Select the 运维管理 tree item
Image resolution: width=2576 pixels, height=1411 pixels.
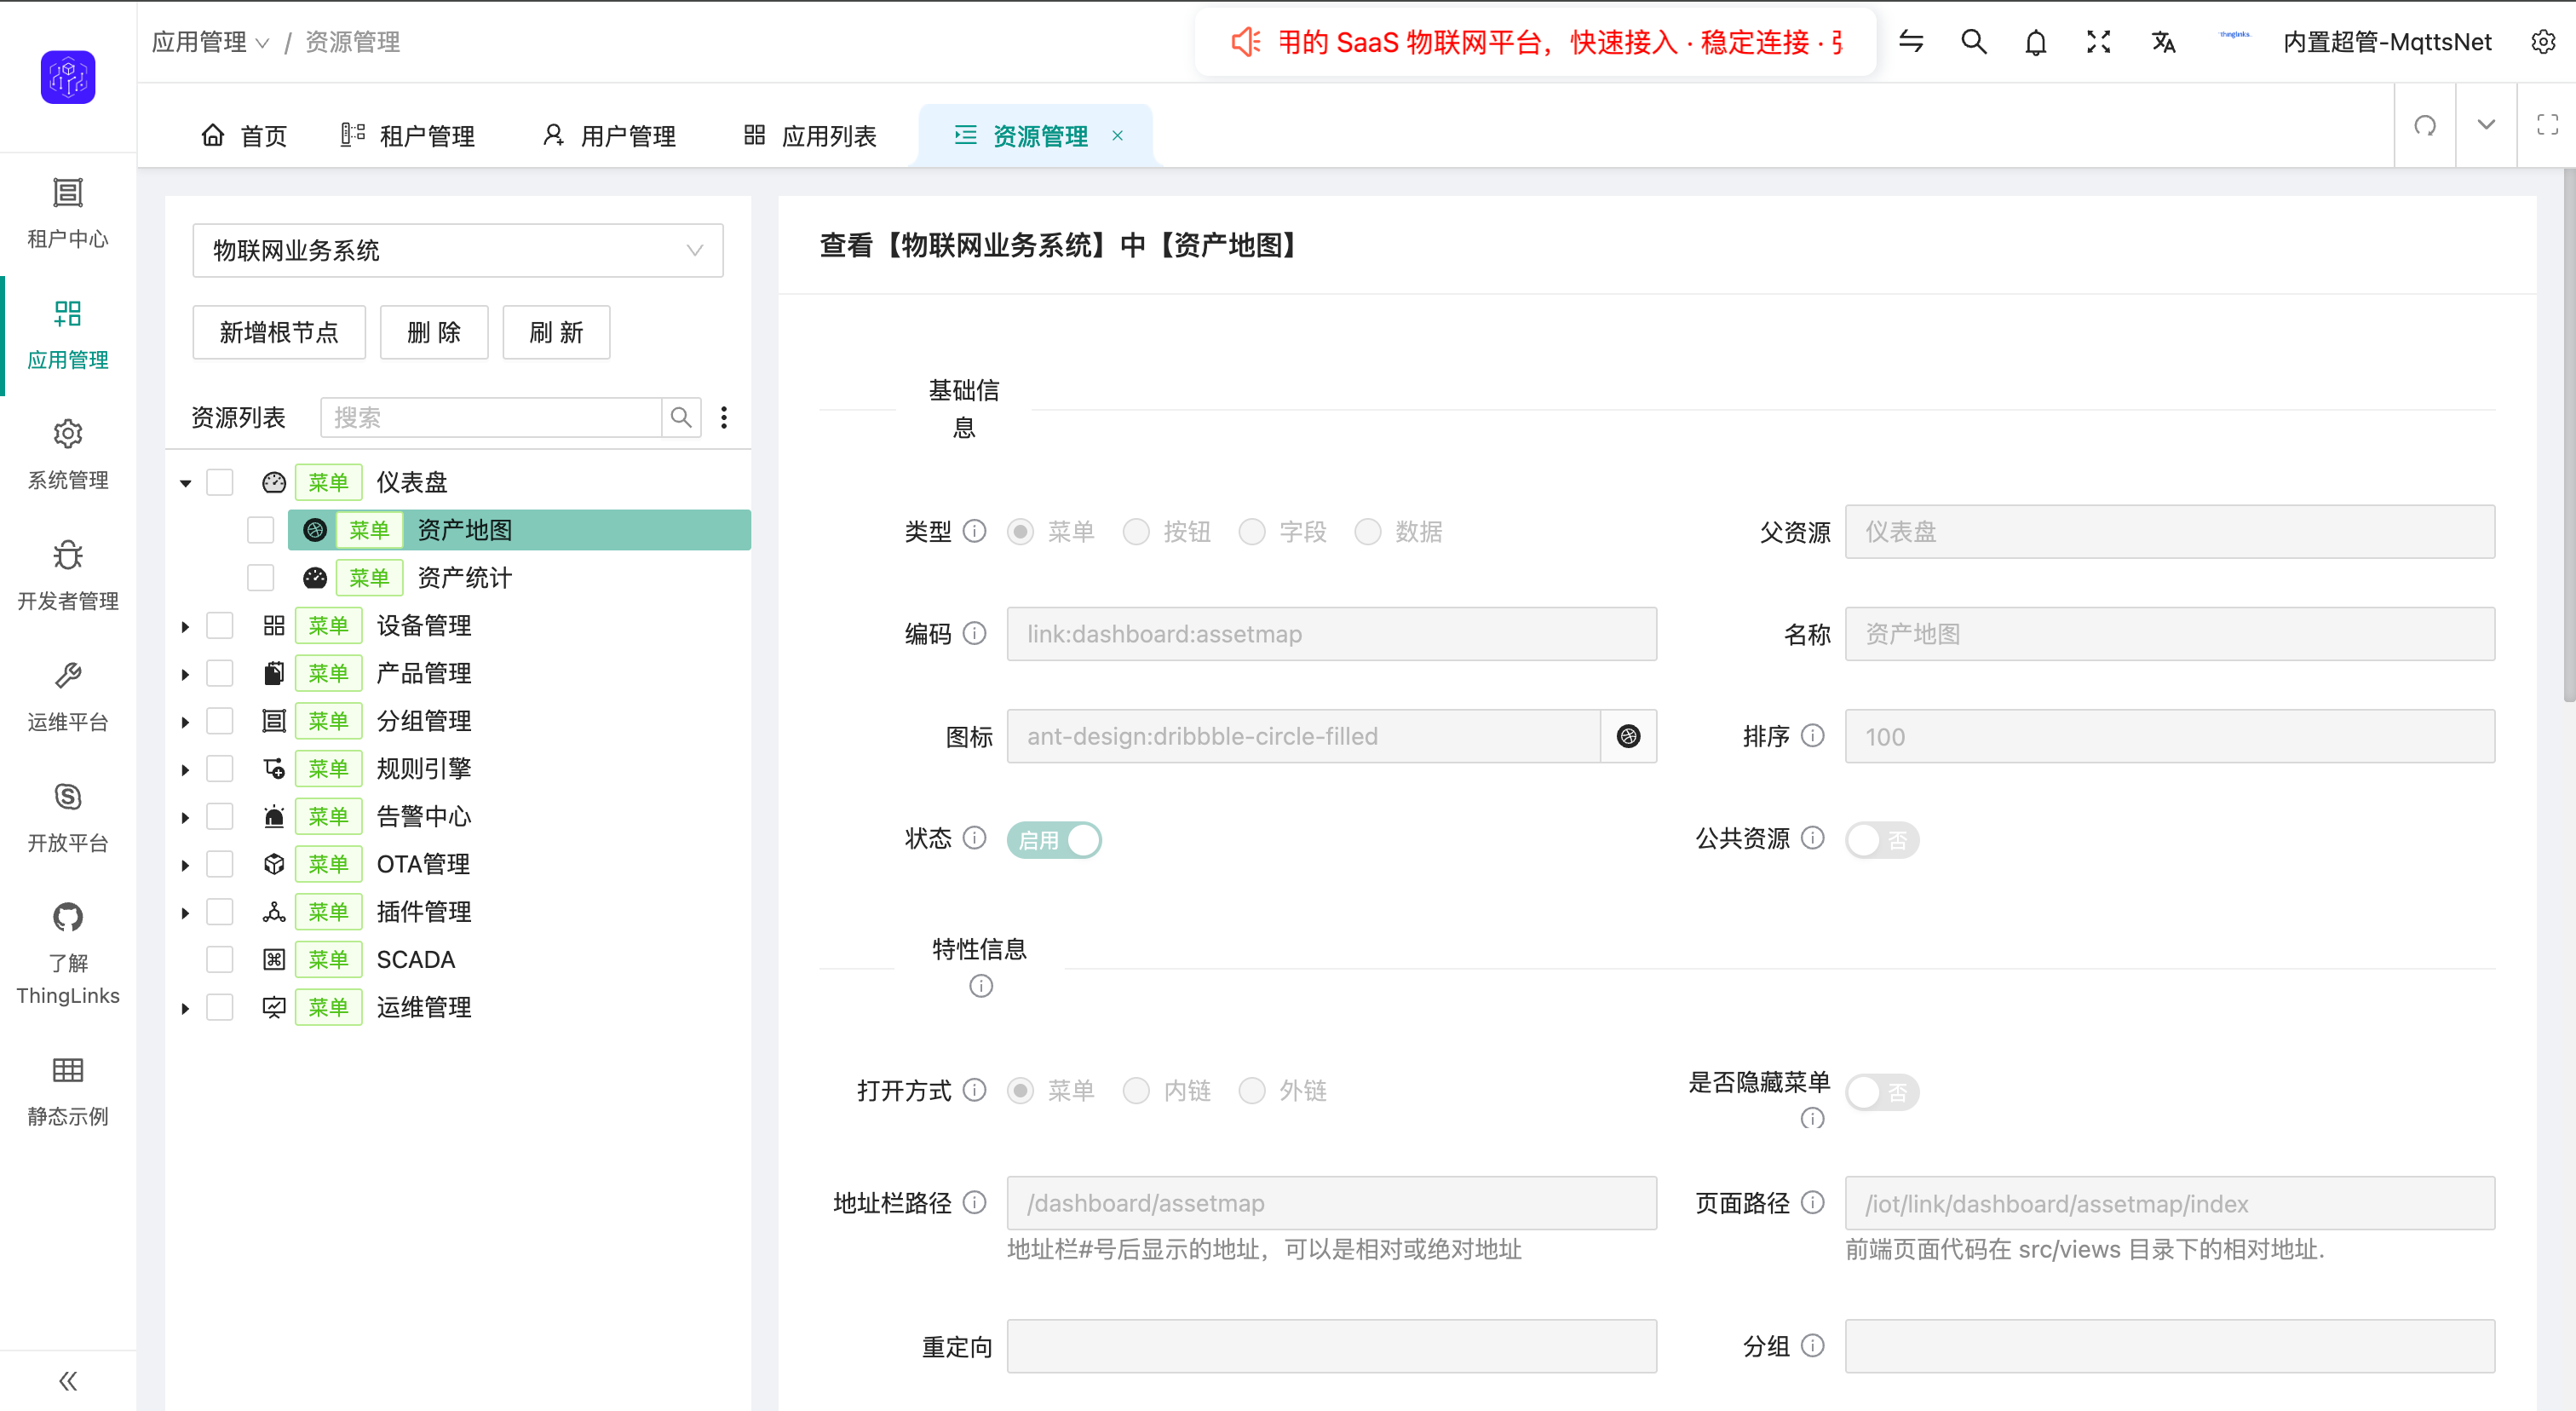(x=423, y=1007)
